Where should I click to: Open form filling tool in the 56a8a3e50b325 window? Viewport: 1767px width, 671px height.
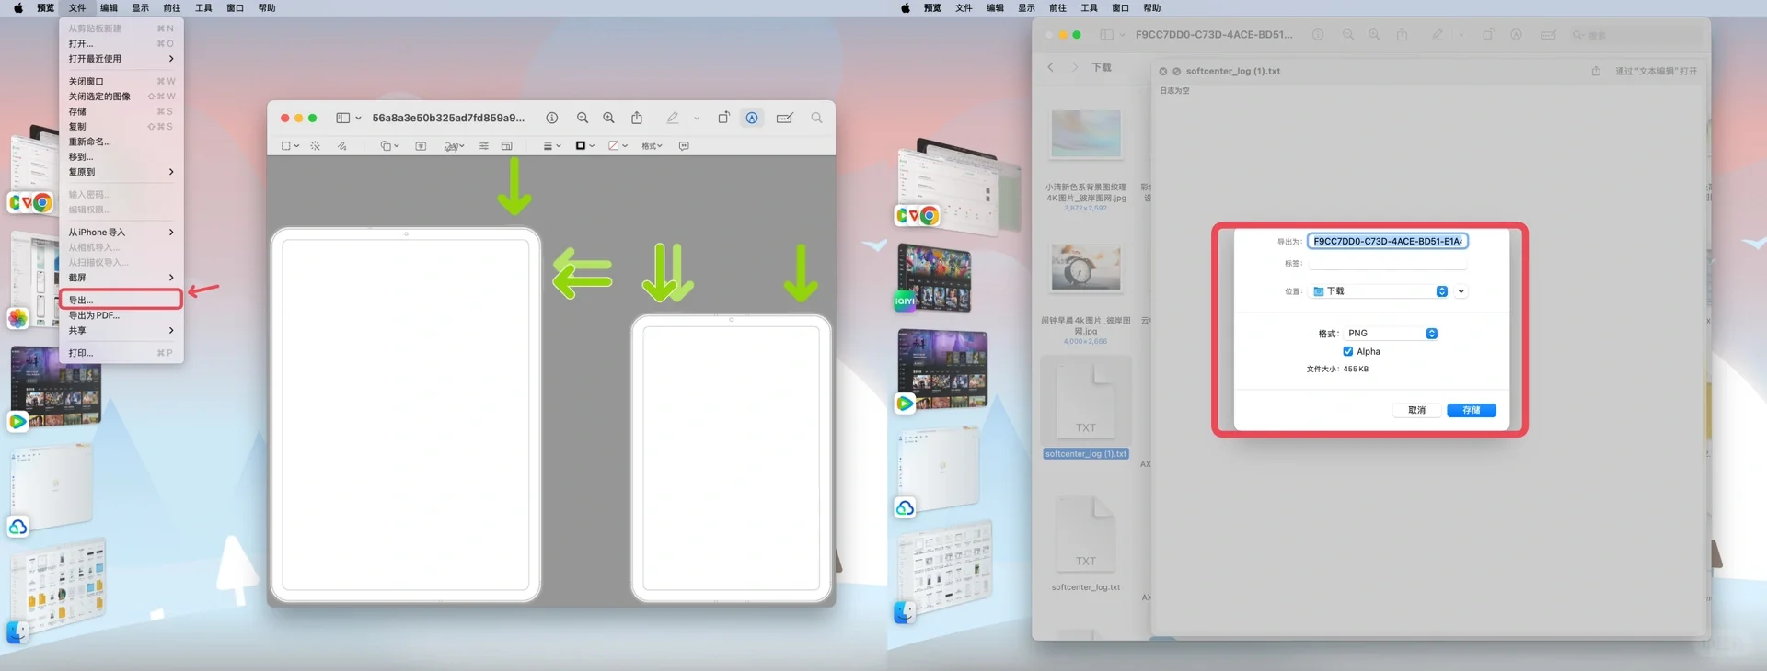(785, 118)
